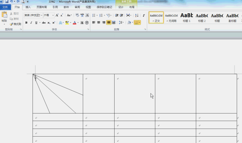Open the paragraph dialog launcher
This screenshot has width=242, height=143.
(145, 29)
